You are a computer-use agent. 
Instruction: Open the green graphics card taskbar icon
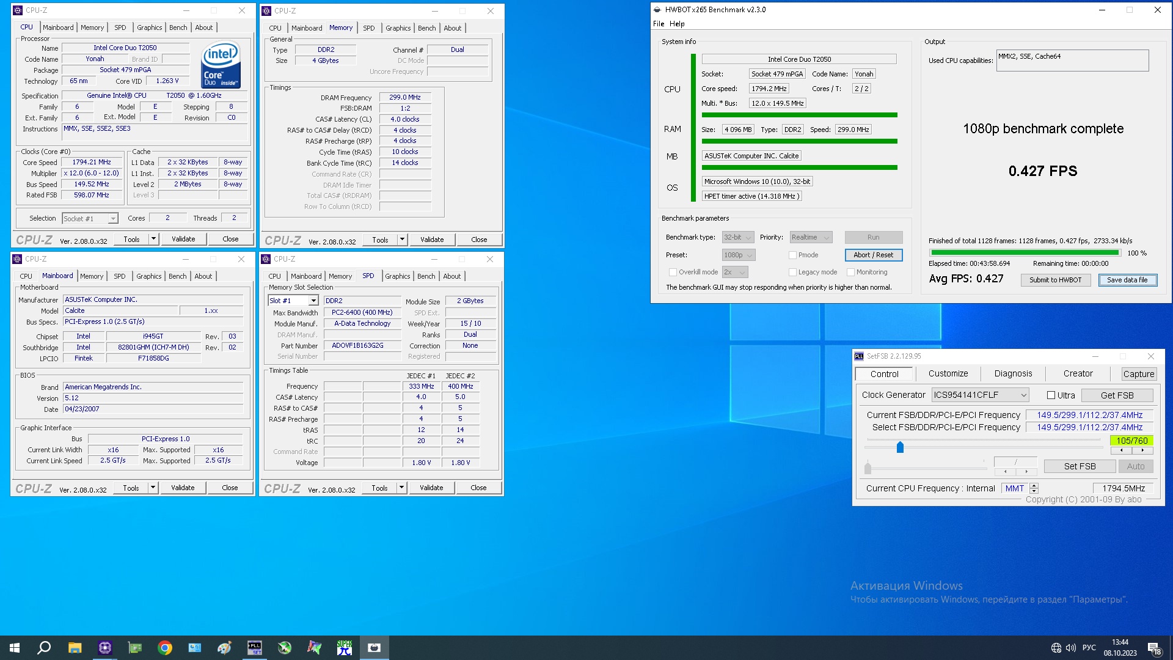pos(135,648)
